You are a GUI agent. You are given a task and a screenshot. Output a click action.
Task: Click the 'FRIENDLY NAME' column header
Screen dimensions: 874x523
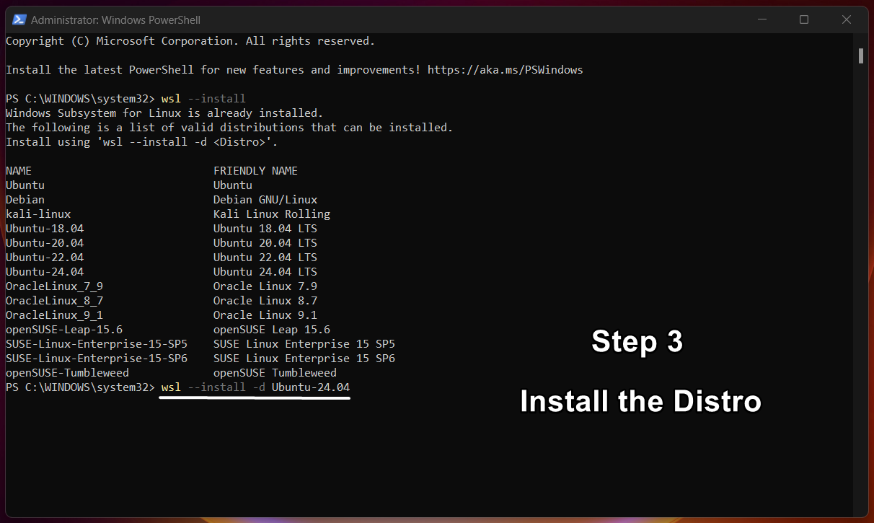255,171
